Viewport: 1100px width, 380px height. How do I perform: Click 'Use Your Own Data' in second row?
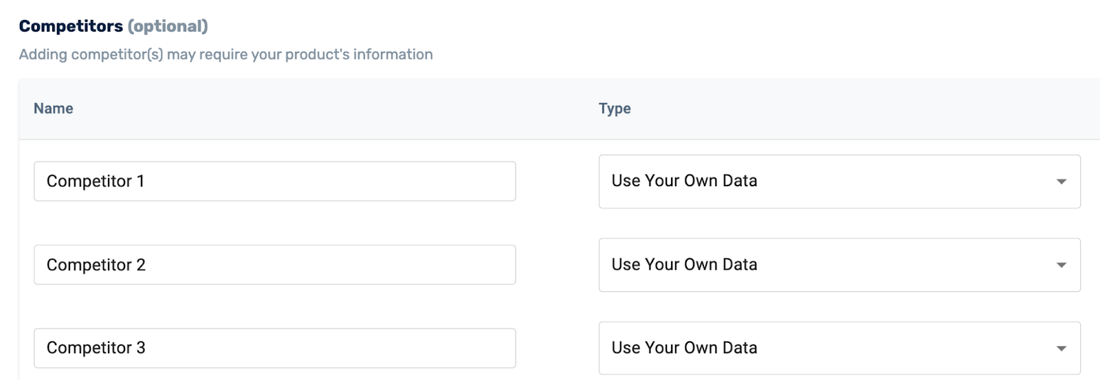coord(684,265)
